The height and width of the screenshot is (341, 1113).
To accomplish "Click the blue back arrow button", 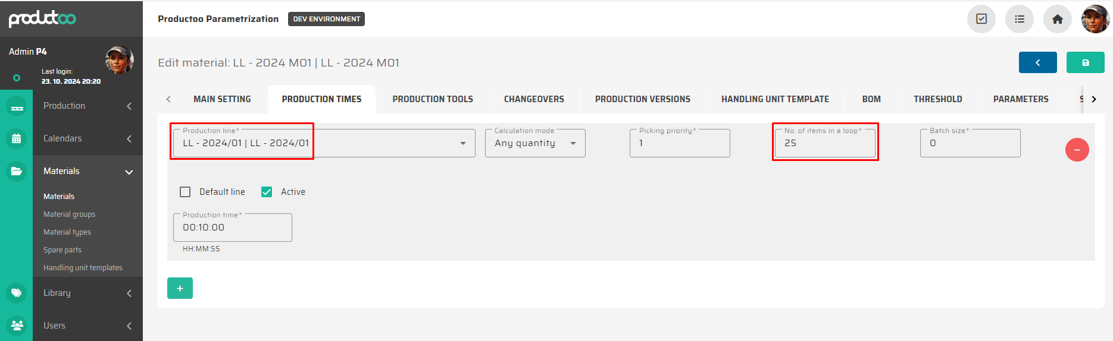I will pyautogui.click(x=1037, y=62).
